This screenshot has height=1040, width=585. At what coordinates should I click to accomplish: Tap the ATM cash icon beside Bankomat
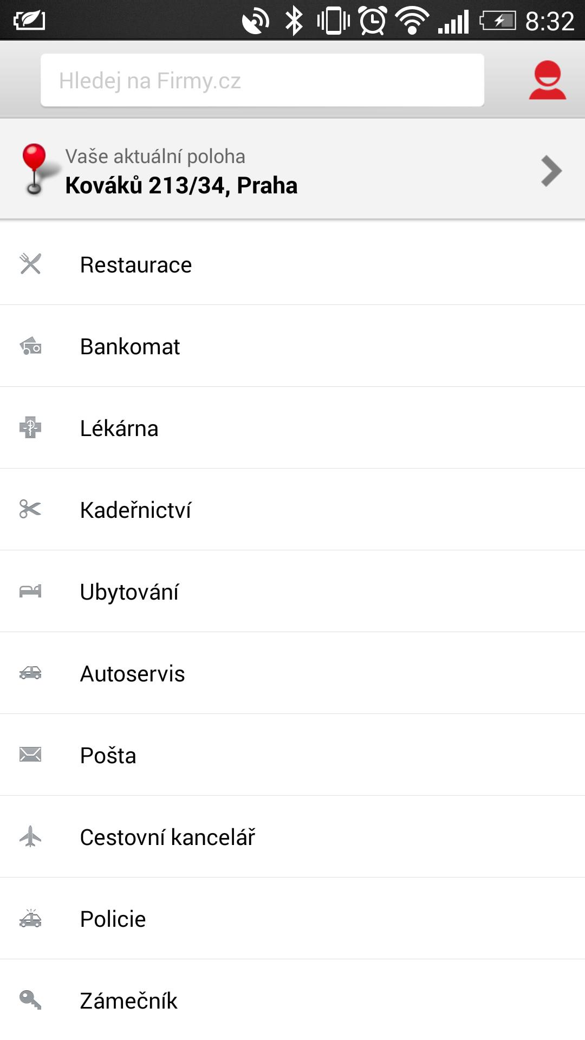(30, 346)
